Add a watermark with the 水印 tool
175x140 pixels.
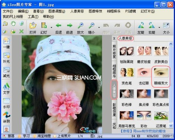[6, 103]
